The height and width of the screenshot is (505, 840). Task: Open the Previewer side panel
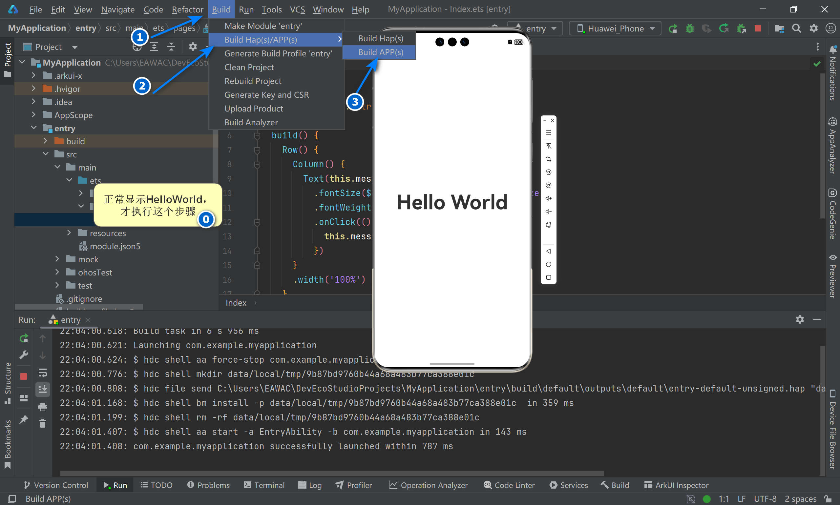(x=832, y=276)
